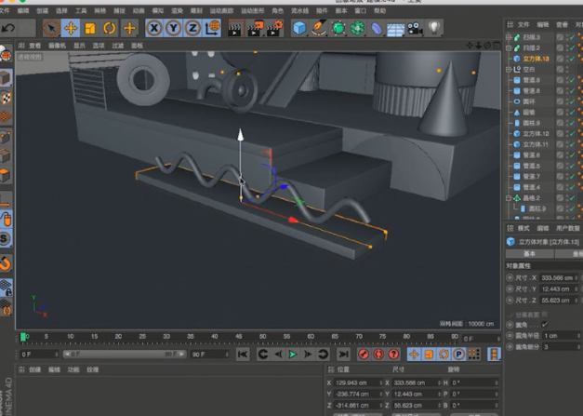The width and height of the screenshot is (583, 416).
Task: Open the 渲染 menu in menu bar
Action: 178,11
